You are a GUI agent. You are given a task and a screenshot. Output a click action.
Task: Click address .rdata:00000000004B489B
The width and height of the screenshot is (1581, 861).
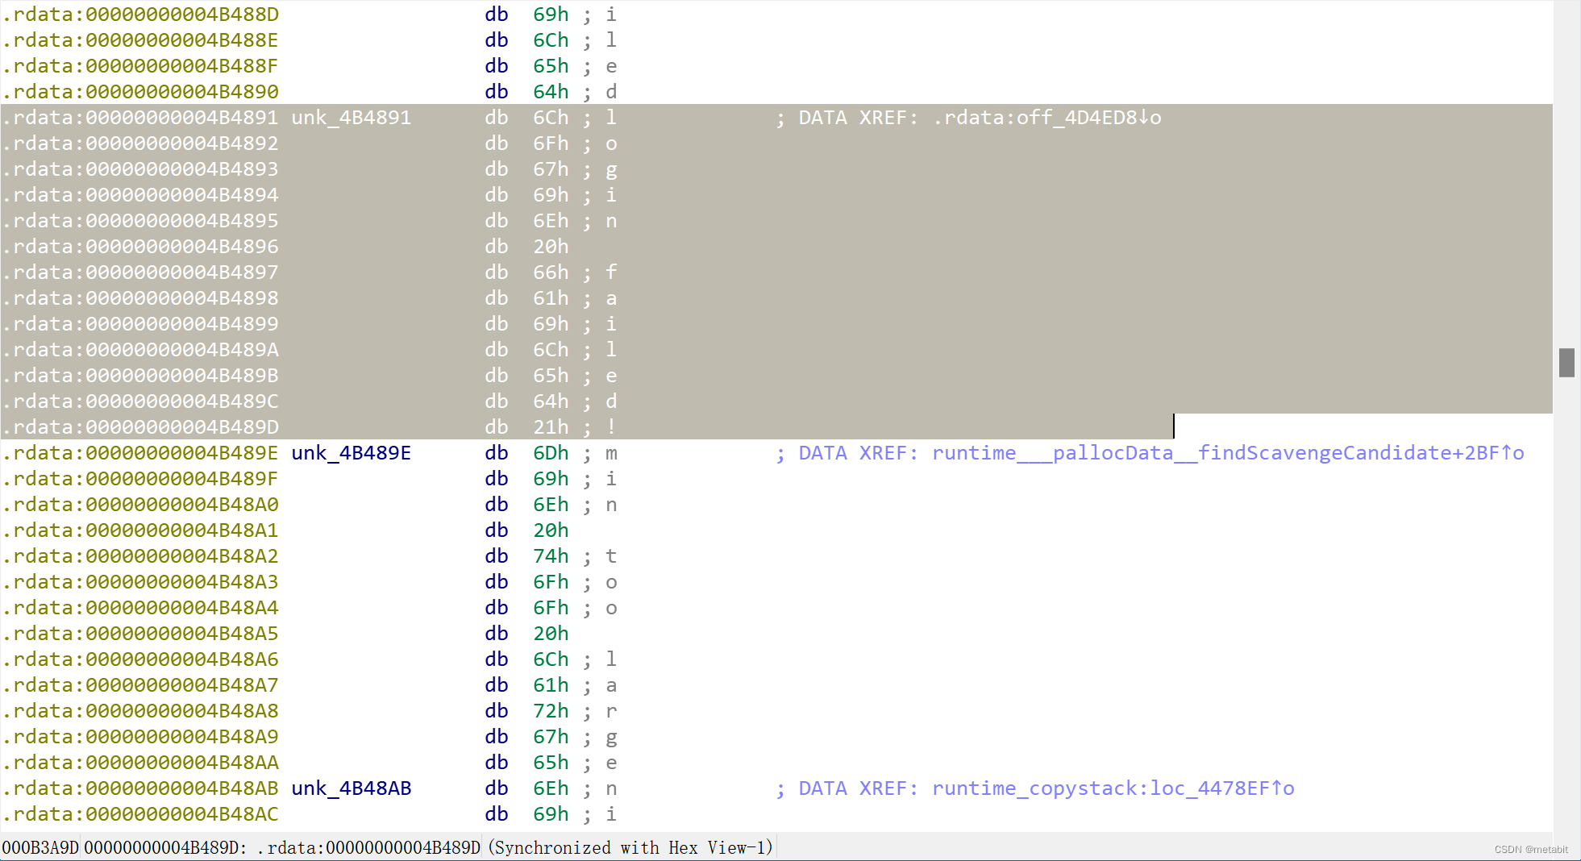140,376
